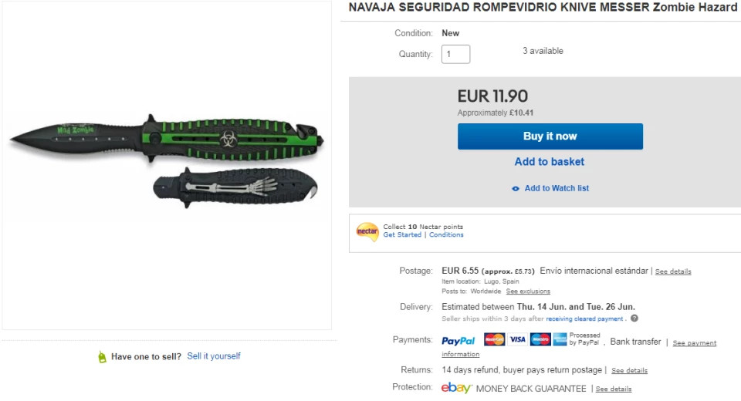Click the help question mark icon in Delivery
The height and width of the screenshot is (401, 741).
(x=634, y=318)
